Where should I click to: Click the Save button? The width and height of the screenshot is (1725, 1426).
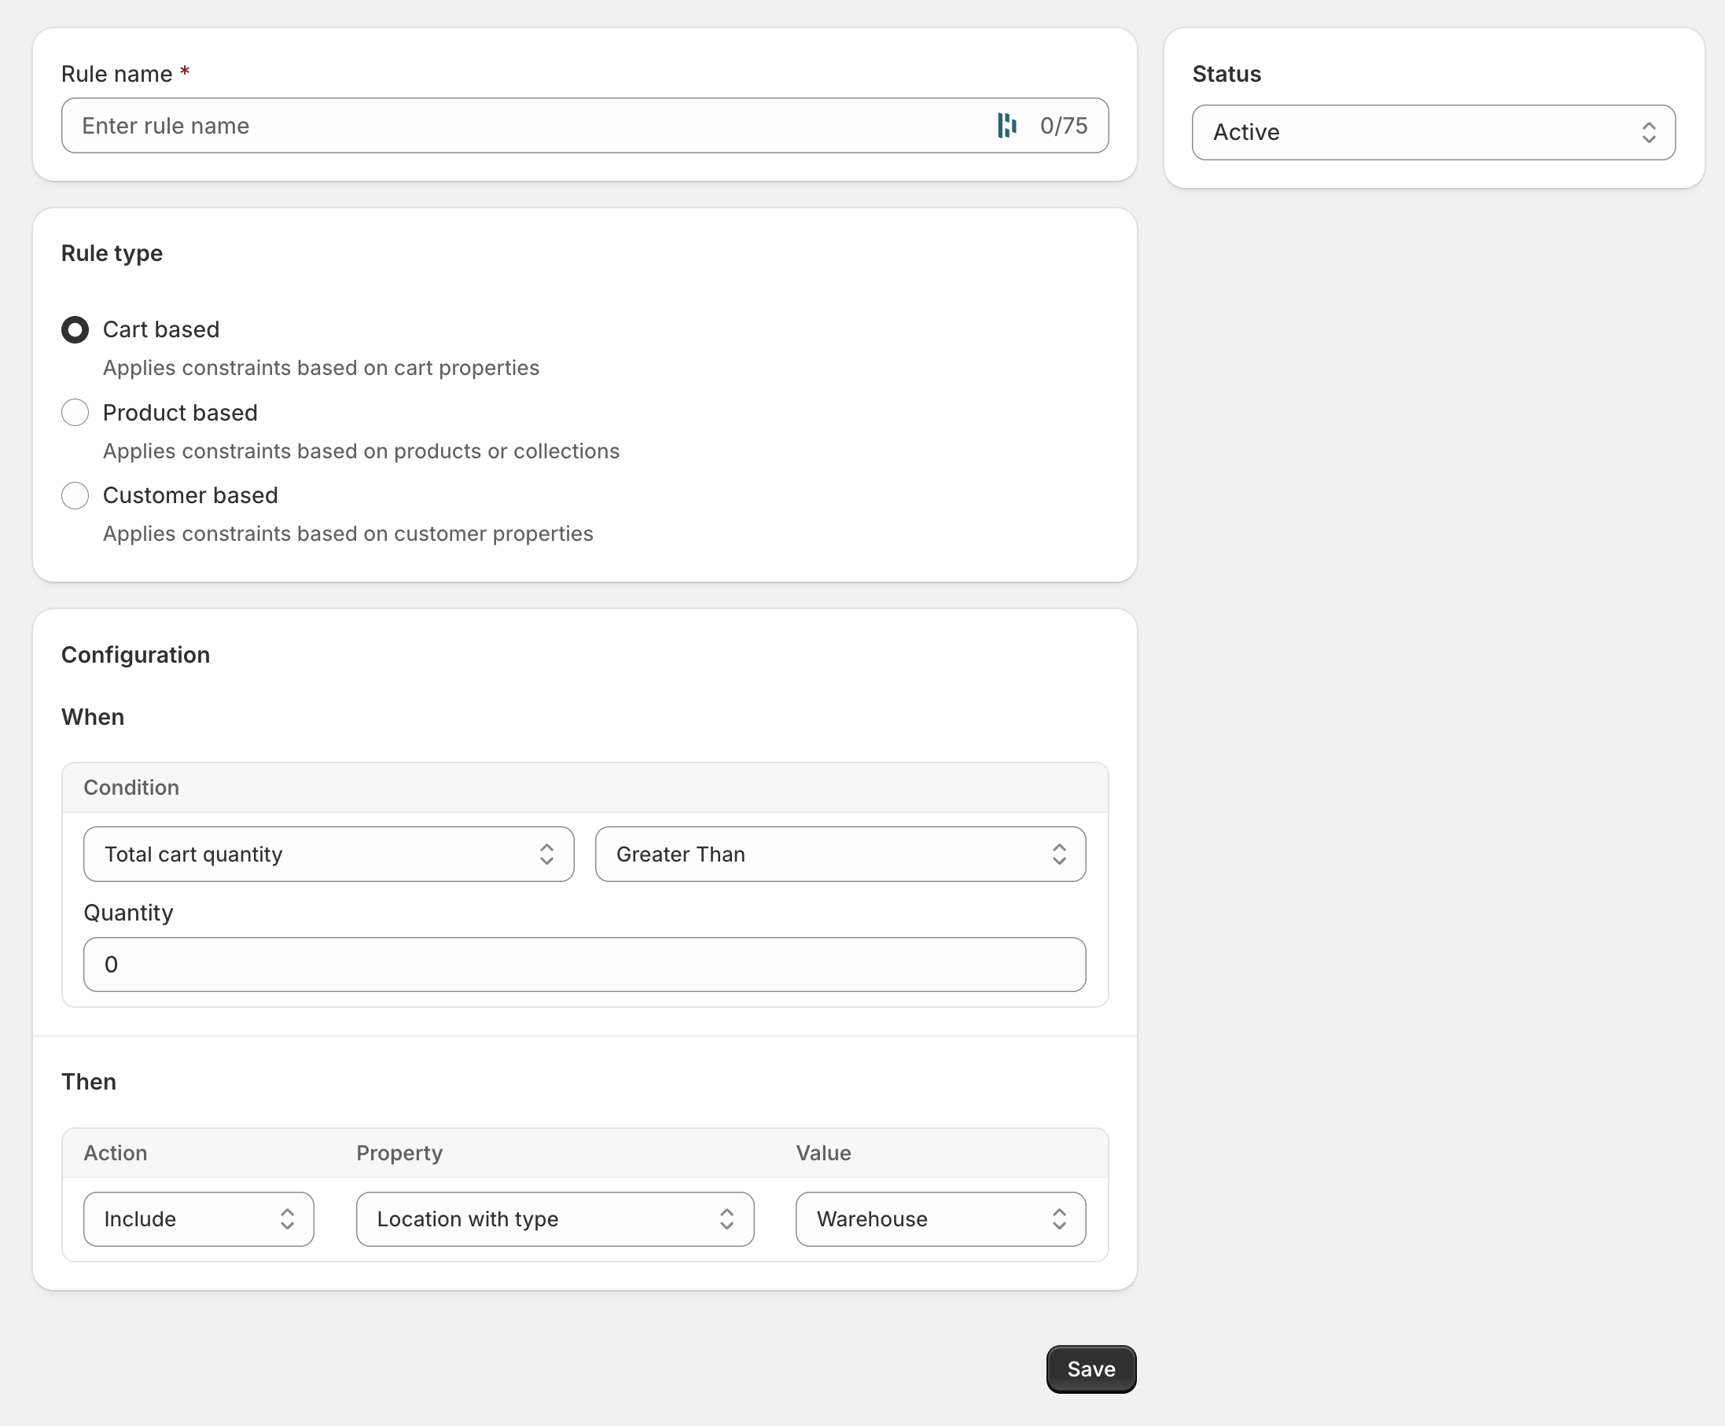point(1091,1369)
